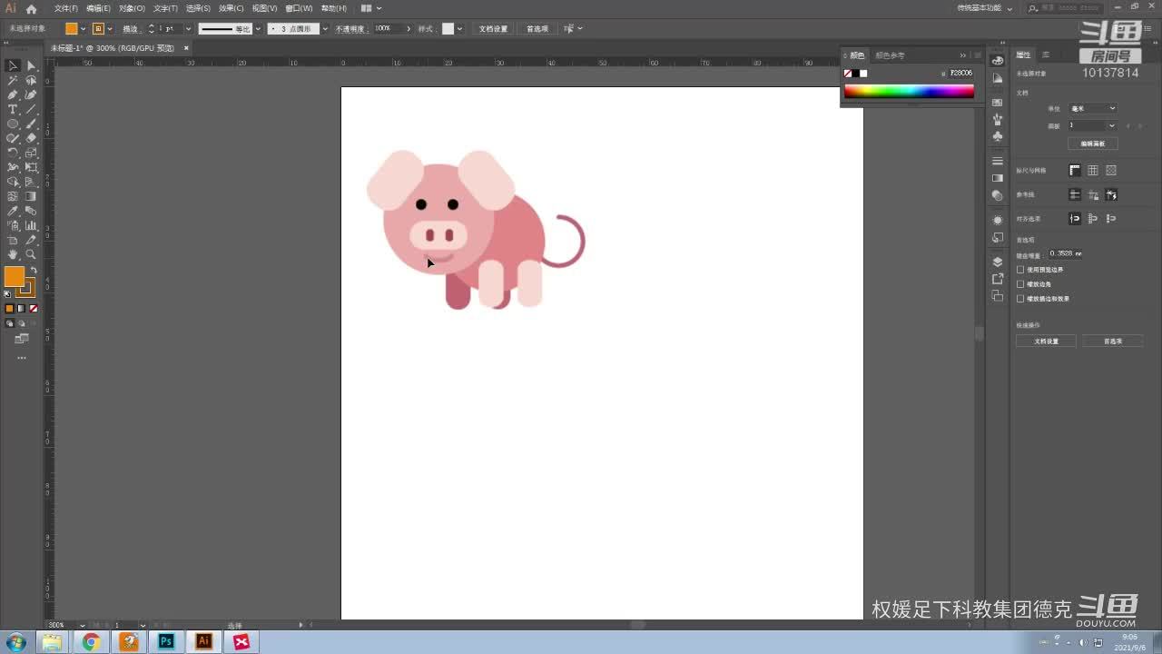Tick the 缩放描边和效果 checkbox
Screen dimensions: 1162x654
pos(1020,299)
